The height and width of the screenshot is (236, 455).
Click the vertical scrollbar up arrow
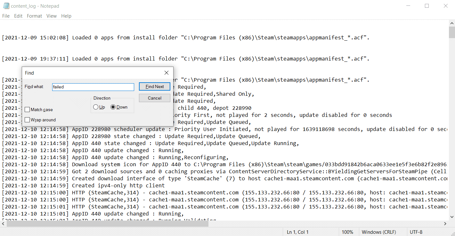(x=452, y=23)
